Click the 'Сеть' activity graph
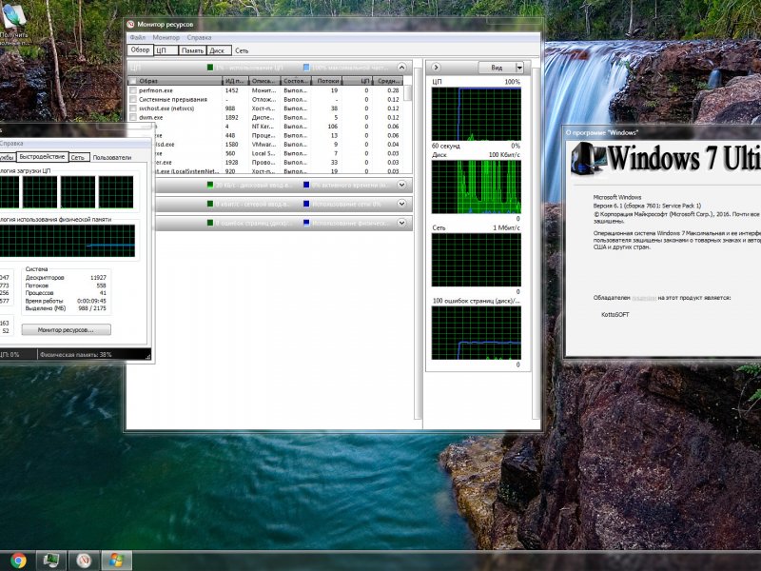The width and height of the screenshot is (761, 571). [477, 260]
